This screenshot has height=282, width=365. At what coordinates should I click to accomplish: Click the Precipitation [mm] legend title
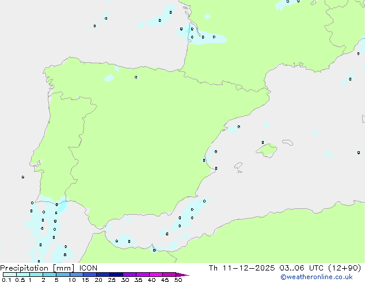point(36,268)
